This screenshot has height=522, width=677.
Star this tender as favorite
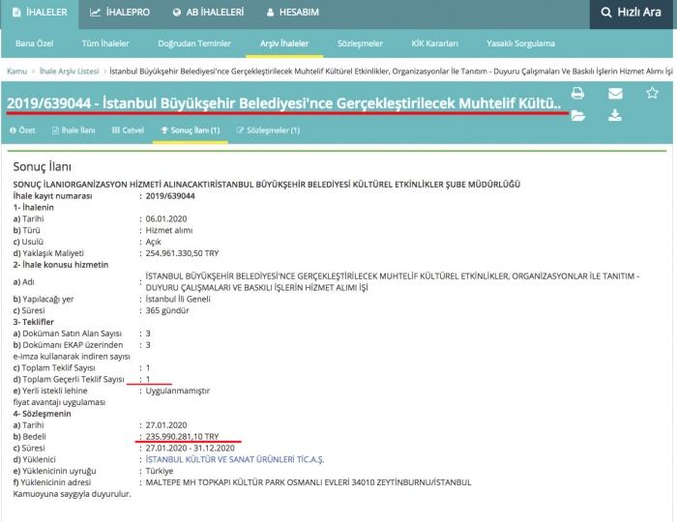click(x=652, y=94)
